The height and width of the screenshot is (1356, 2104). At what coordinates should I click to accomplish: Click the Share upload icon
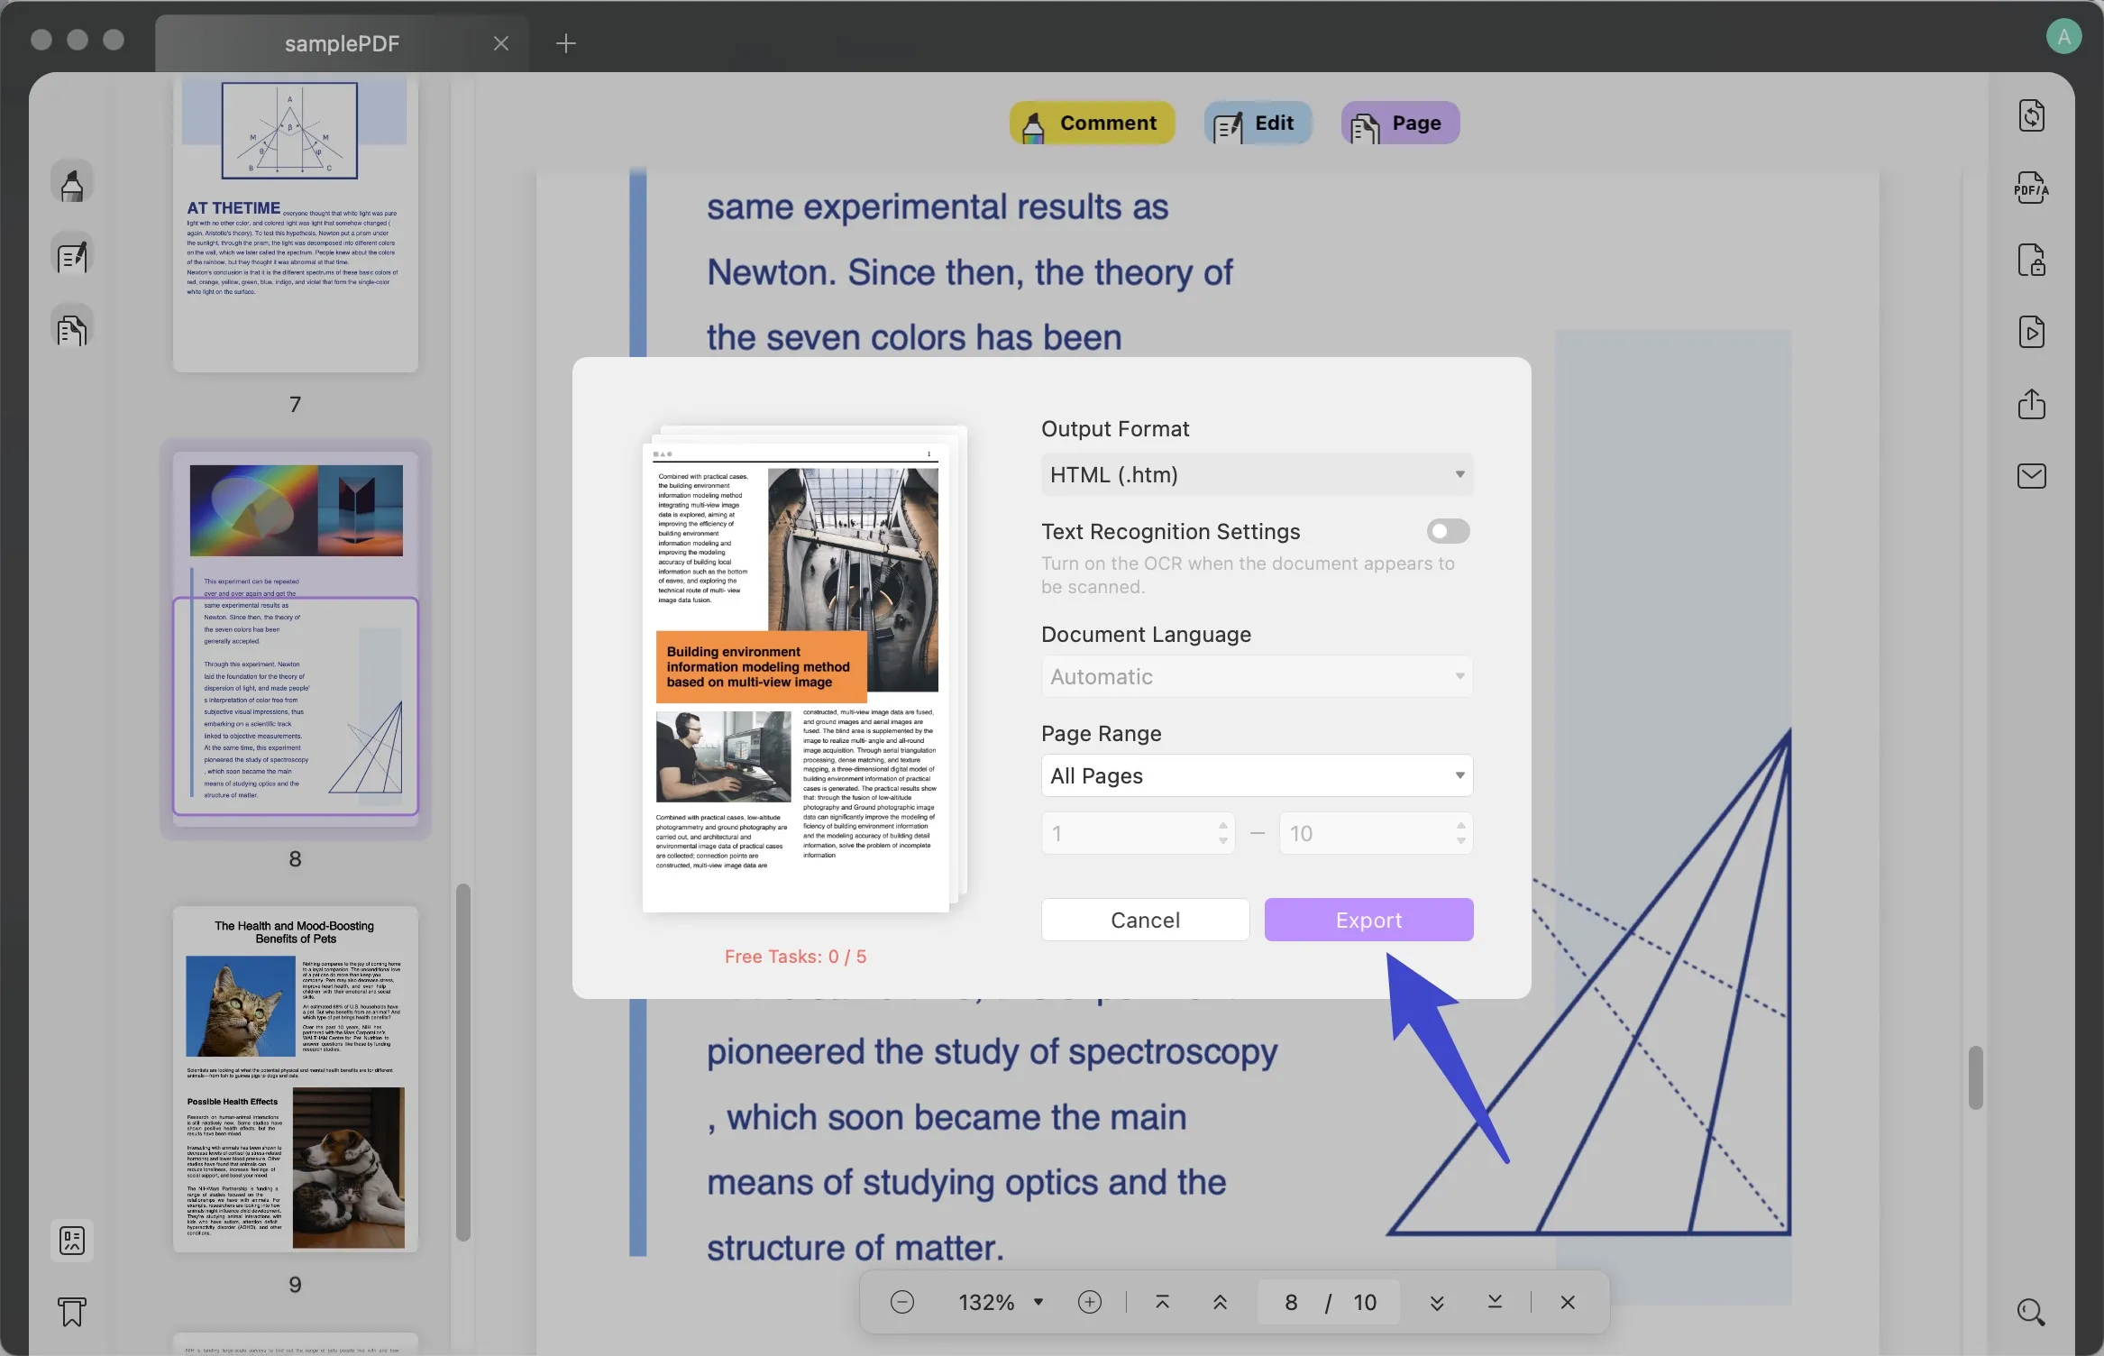2031,404
